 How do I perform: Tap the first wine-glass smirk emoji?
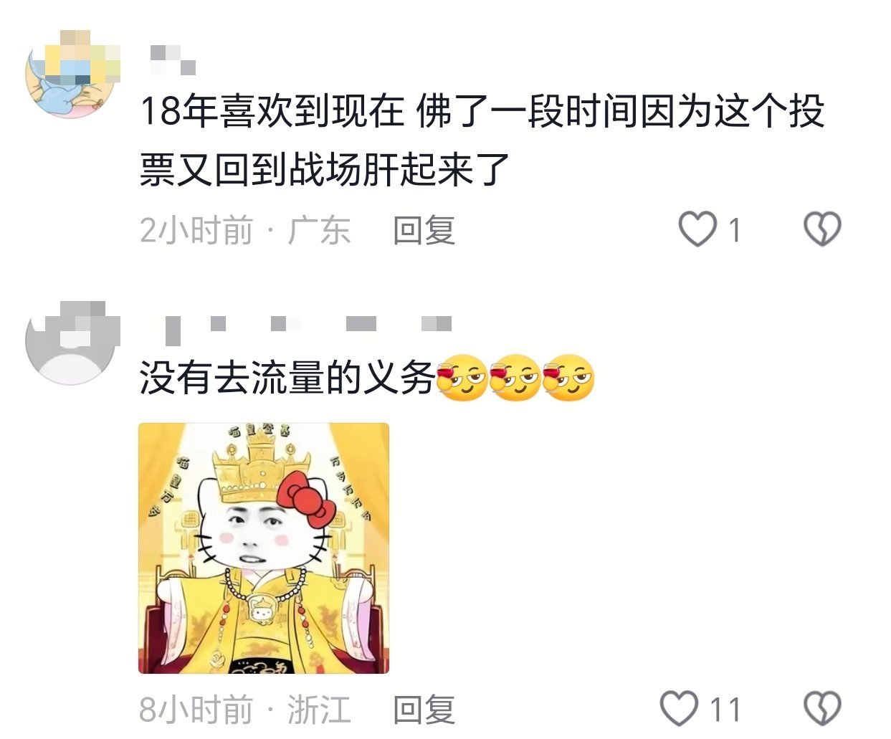coord(462,378)
